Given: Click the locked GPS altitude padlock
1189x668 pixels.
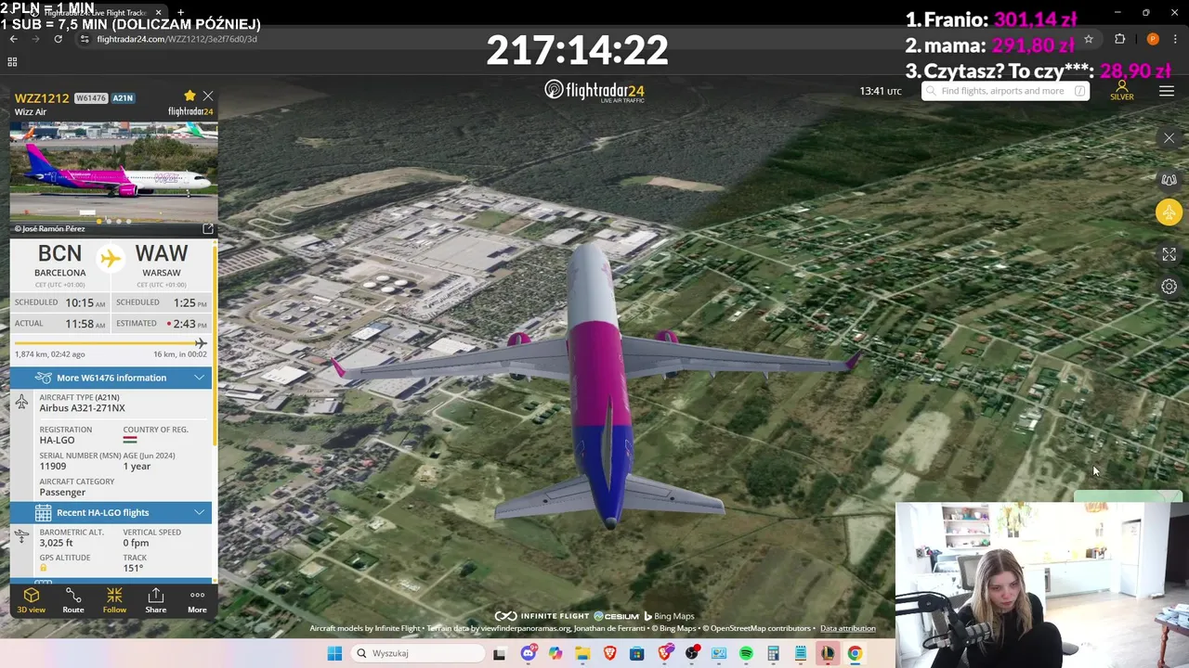Looking at the screenshot, I should tap(43, 568).
